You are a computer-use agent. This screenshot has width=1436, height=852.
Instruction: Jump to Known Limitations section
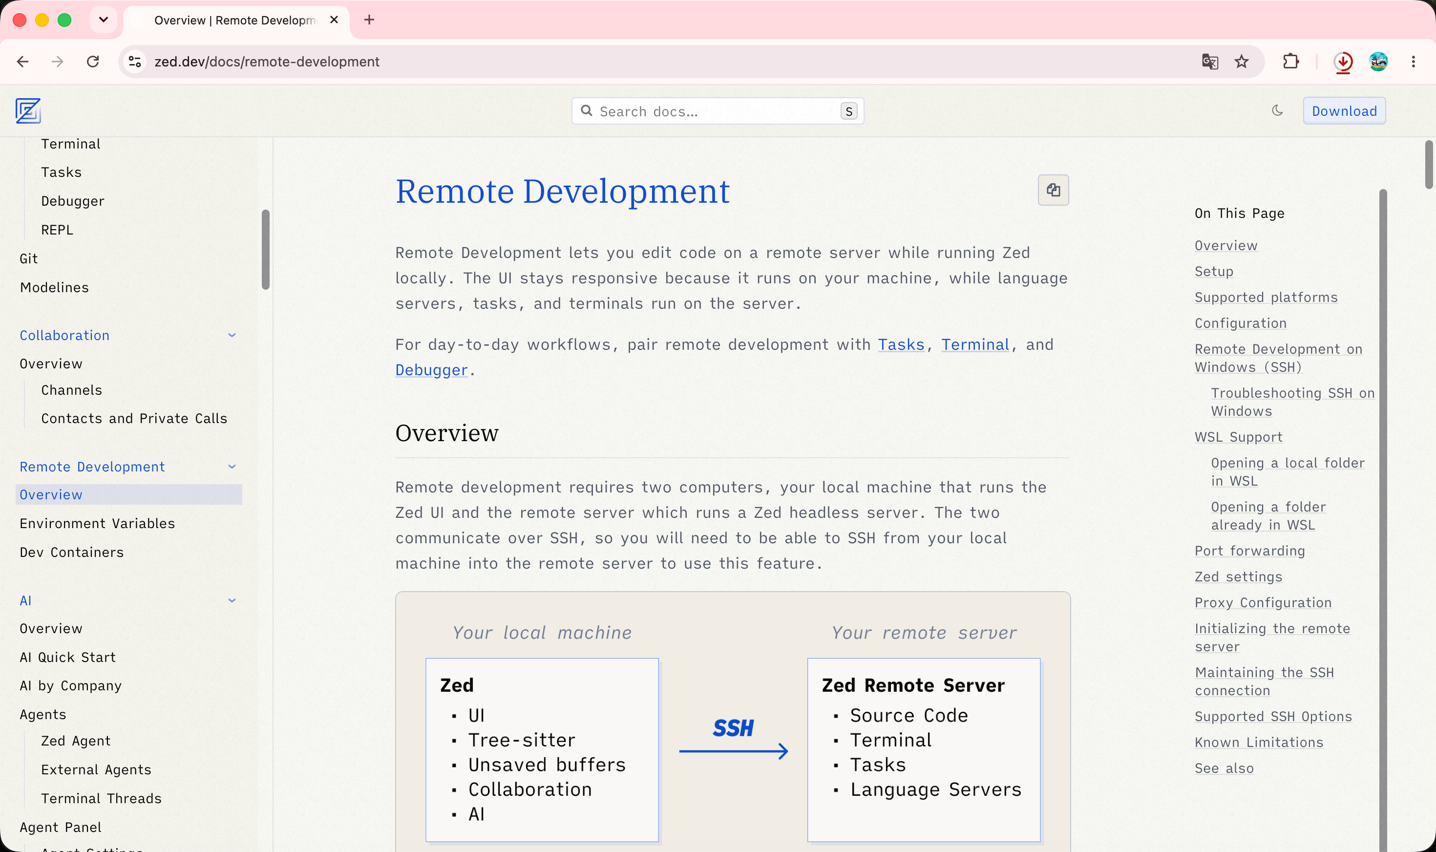click(x=1259, y=743)
